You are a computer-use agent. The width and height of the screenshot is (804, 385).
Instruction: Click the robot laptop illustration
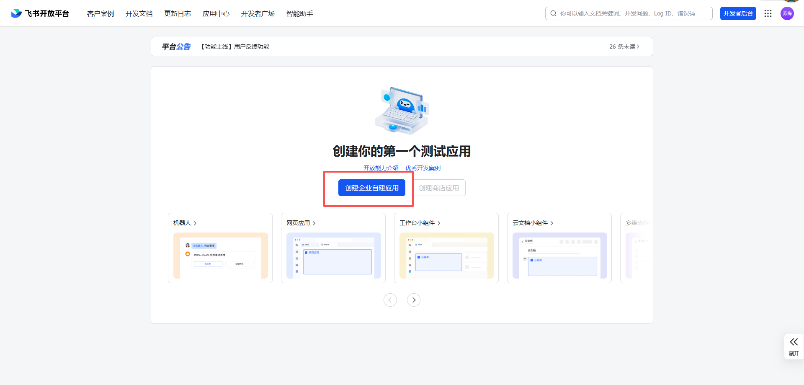point(402,111)
